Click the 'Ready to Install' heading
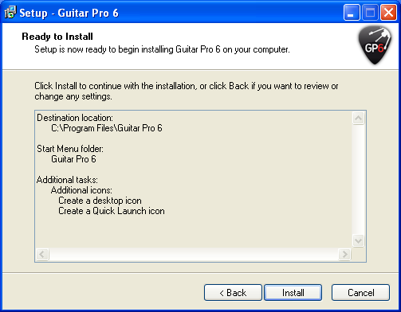401x312 pixels. click(57, 37)
